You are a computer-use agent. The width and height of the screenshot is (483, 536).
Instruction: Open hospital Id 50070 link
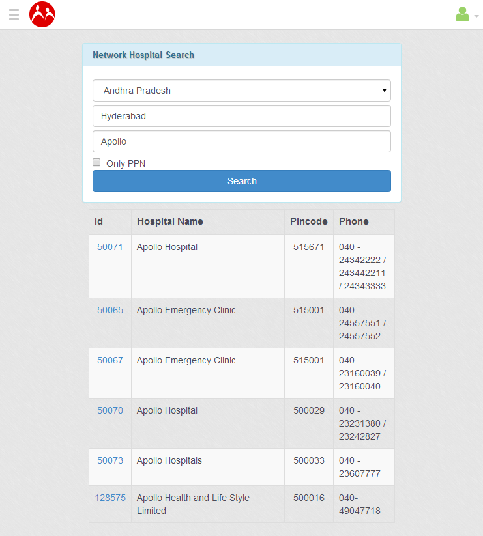110,410
